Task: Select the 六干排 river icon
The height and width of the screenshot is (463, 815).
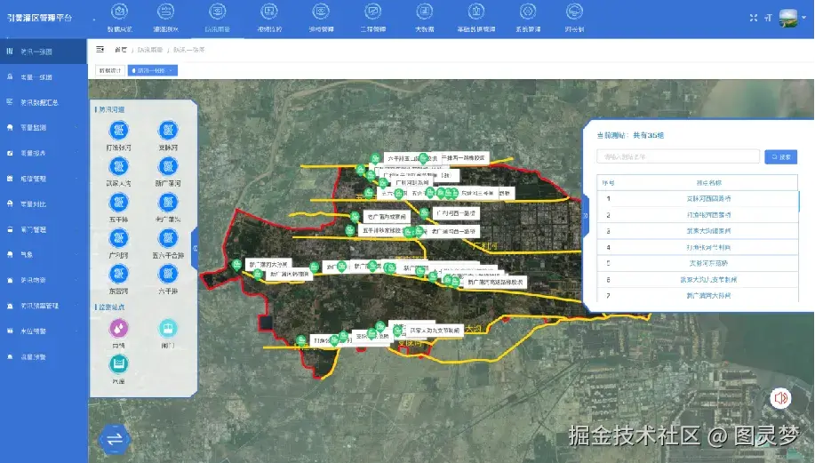Action: 168,274
